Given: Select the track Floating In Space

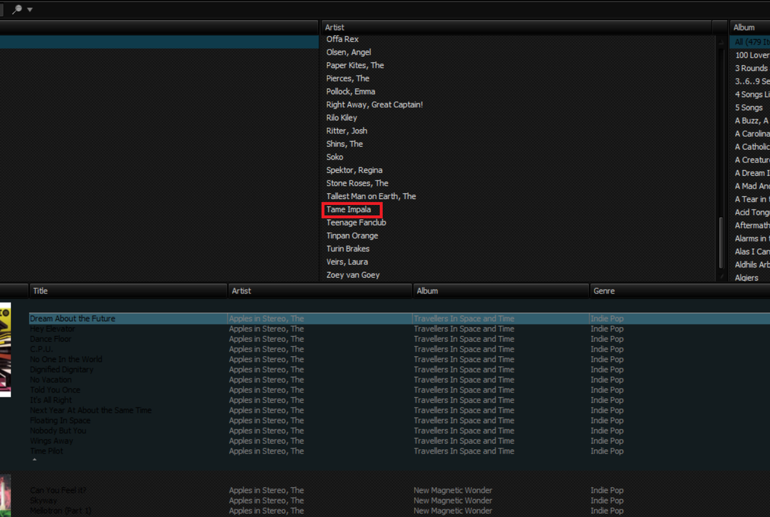Looking at the screenshot, I should [x=60, y=421].
